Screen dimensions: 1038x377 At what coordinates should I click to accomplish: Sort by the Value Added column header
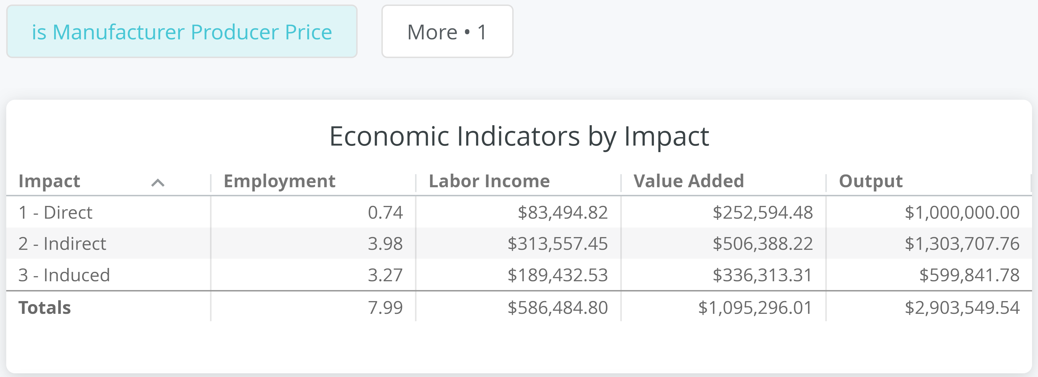tap(688, 182)
